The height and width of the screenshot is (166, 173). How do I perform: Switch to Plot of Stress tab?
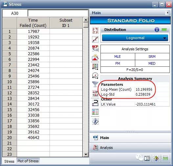(28, 161)
